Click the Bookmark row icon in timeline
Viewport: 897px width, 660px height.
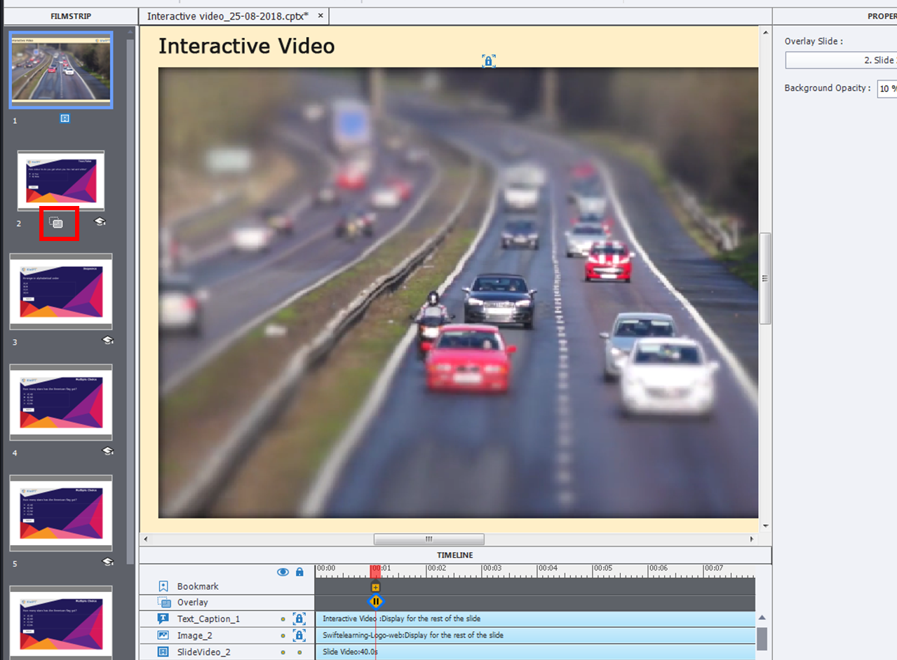tap(163, 586)
